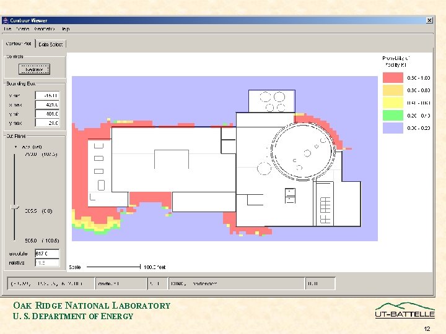Click the Probability of Facility Kill legend title

click(396, 61)
